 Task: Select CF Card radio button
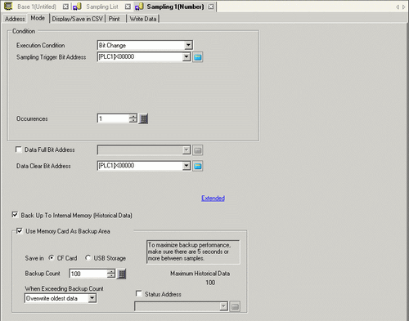tap(52, 257)
